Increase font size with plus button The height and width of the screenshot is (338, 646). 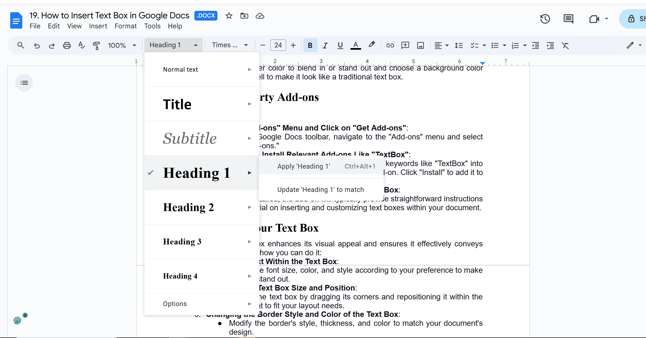(293, 45)
